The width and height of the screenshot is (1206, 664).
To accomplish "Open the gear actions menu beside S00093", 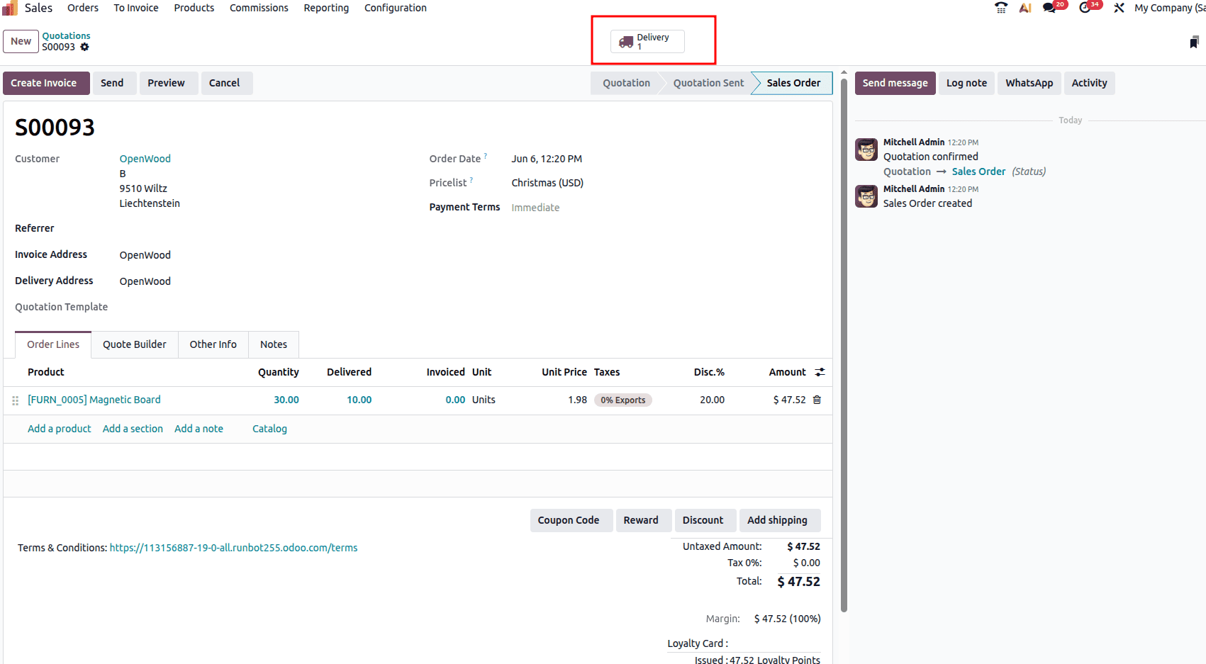I will coord(84,47).
